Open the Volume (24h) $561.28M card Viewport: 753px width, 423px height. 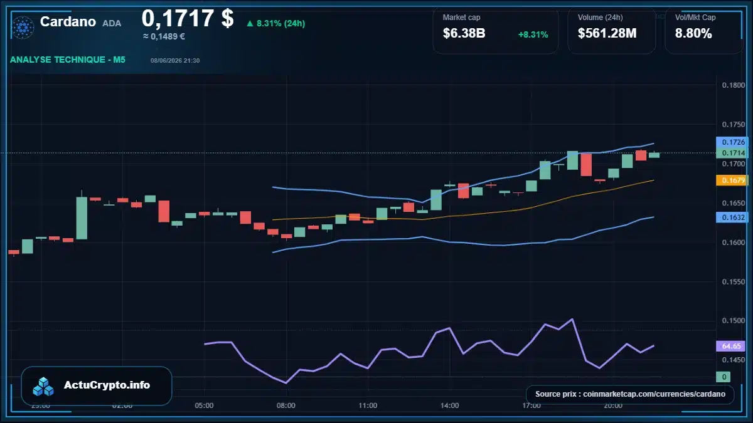coord(611,30)
